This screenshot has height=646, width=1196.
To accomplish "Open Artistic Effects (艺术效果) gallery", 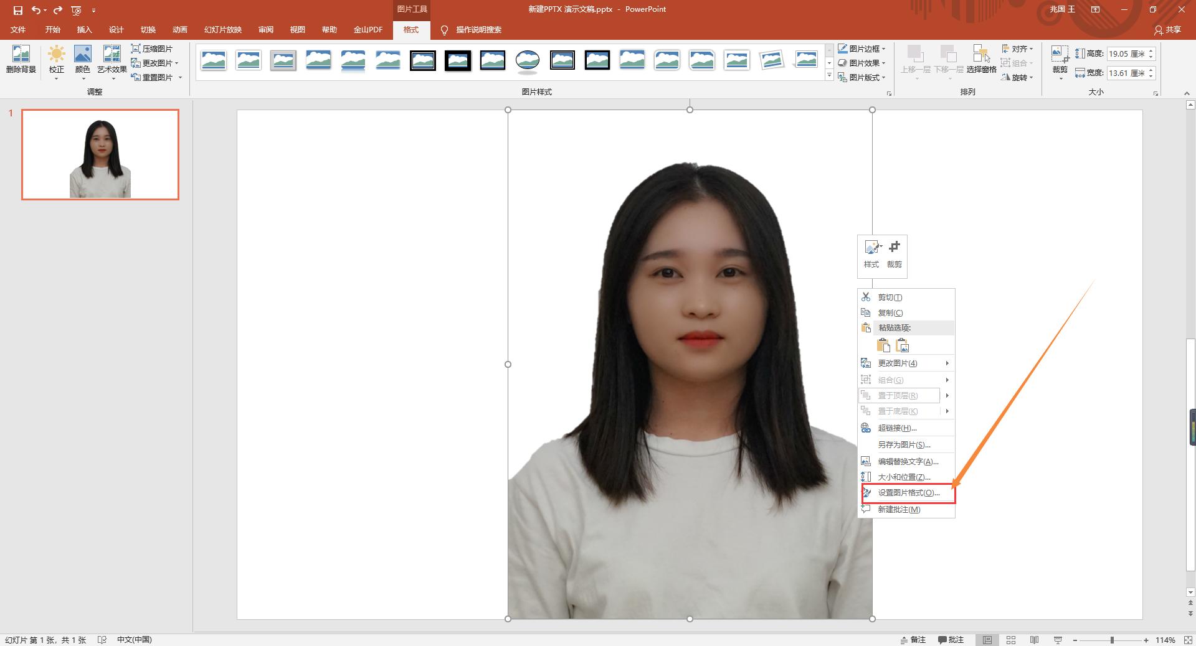I will 112,55.
